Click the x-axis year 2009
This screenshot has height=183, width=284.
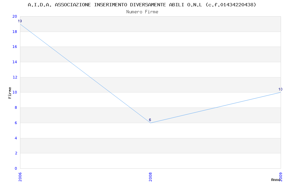(281, 177)
